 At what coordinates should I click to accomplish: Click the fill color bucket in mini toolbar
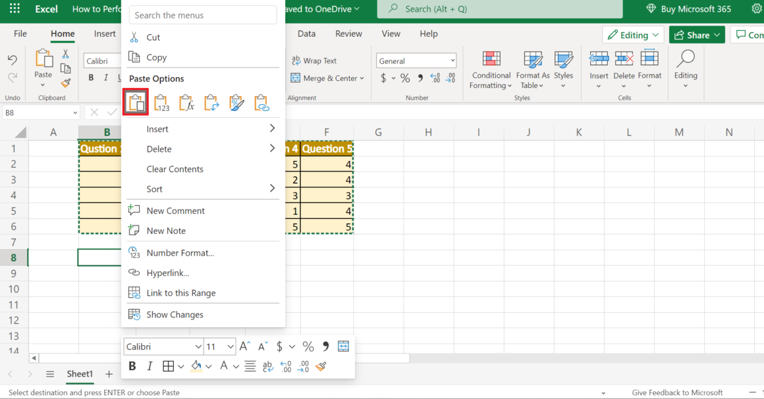(x=196, y=366)
